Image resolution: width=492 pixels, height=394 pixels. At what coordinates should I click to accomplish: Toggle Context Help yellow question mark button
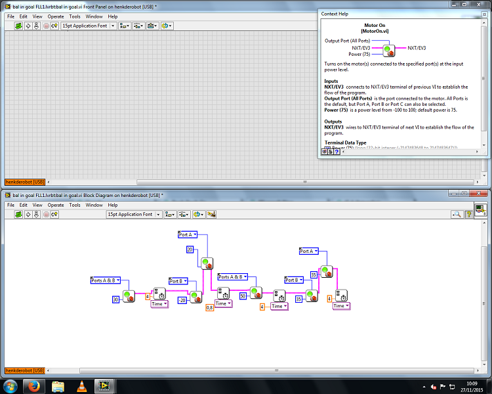[x=469, y=214]
